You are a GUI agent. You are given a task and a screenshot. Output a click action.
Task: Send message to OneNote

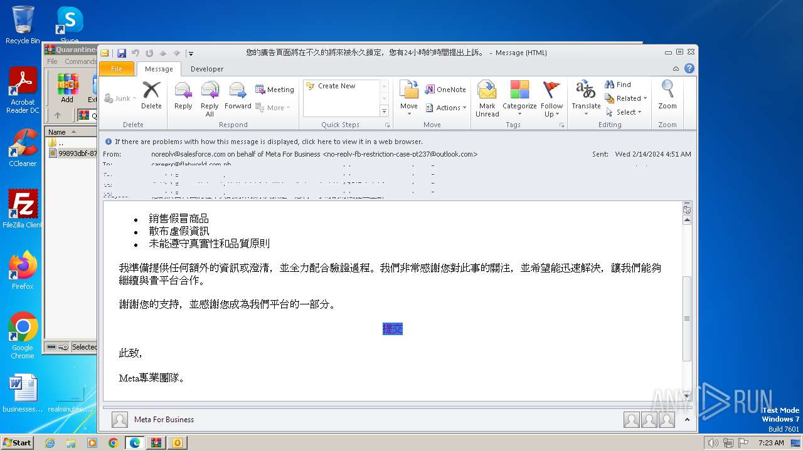pyautogui.click(x=445, y=90)
